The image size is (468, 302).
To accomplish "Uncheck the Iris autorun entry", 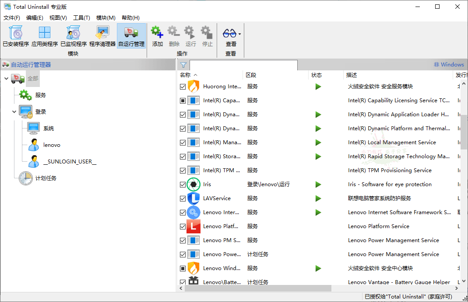I will [183, 184].
